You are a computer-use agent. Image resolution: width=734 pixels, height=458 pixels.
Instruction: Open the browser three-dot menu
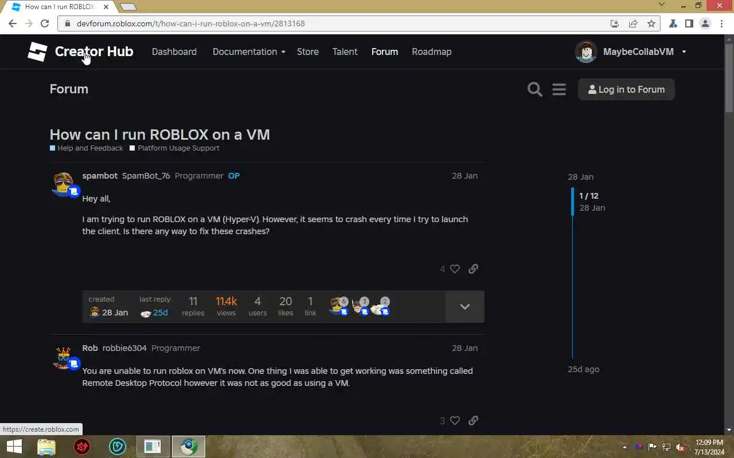[x=722, y=23]
